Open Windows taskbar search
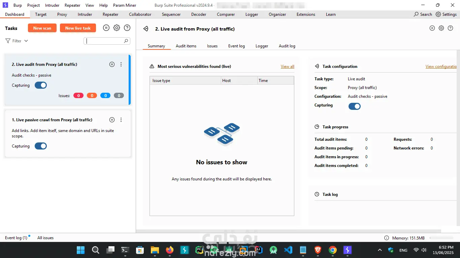The height and width of the screenshot is (258, 460). pyautogui.click(x=96, y=250)
